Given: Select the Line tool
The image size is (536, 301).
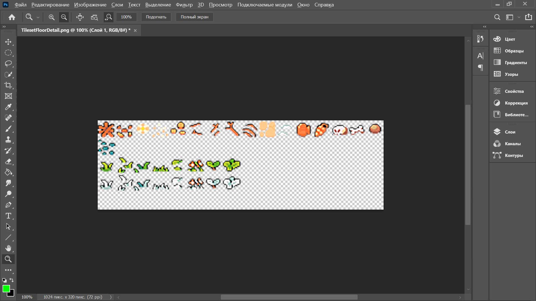Looking at the screenshot, I should (x=8, y=237).
